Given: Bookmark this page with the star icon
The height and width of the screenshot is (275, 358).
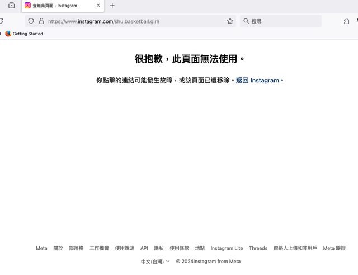Looking at the screenshot, I should 230,21.
